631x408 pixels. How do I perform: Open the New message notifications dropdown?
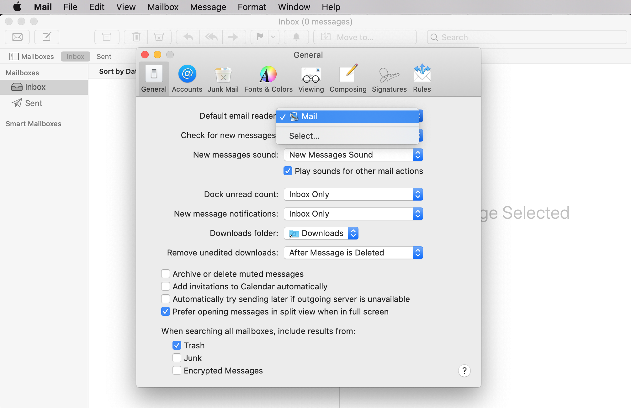click(x=353, y=214)
